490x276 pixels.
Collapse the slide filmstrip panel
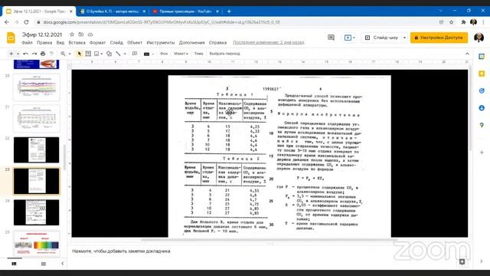62,264
